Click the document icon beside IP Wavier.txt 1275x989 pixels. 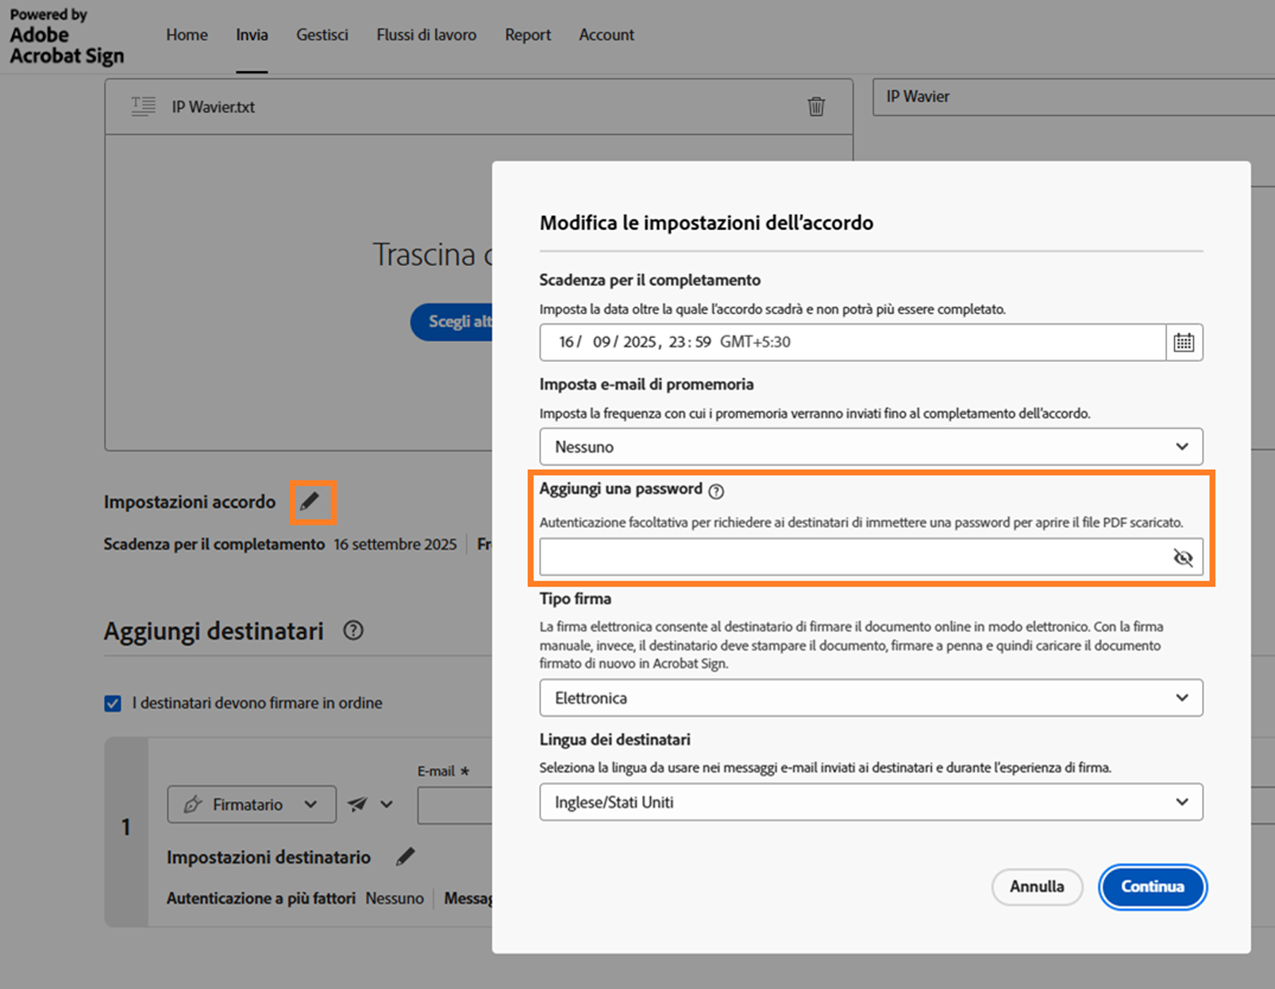(143, 105)
